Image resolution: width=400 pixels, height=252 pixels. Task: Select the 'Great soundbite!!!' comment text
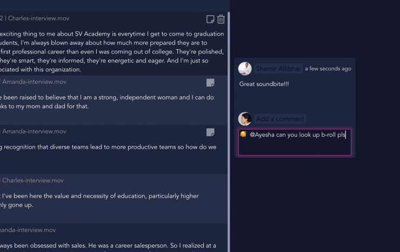pyautogui.click(x=264, y=84)
